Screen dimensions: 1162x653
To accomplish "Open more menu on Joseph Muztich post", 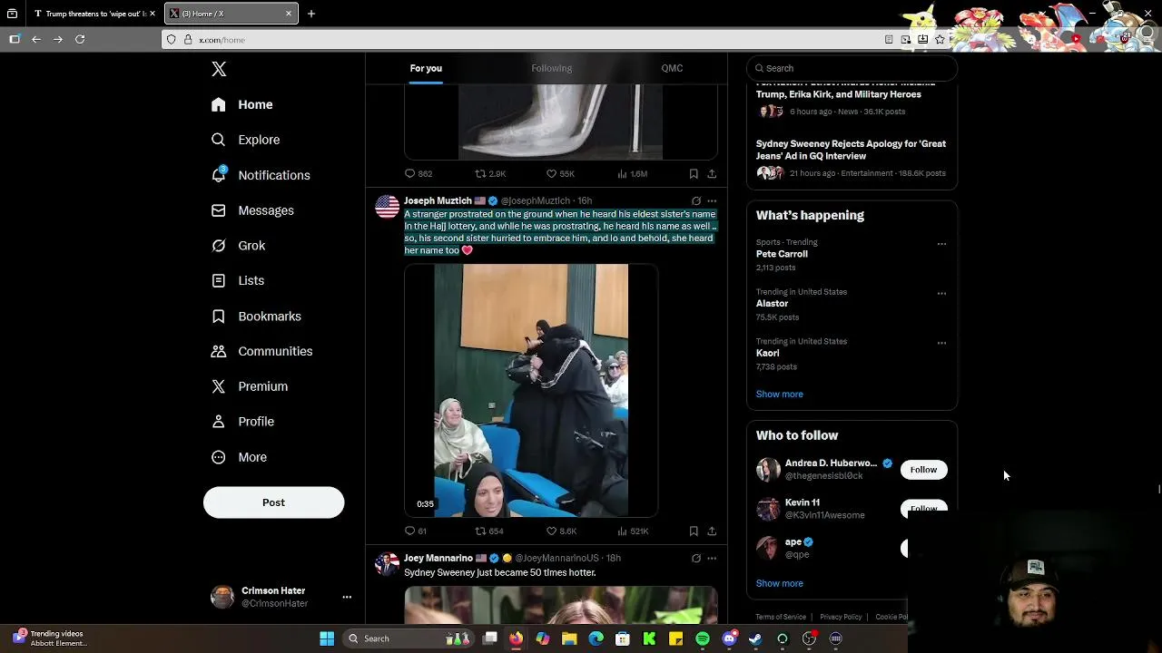I will [x=712, y=200].
